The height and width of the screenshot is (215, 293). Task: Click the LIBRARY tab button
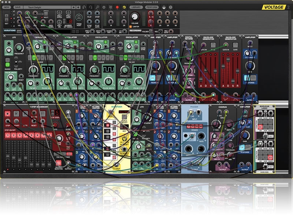(x=136, y=7)
